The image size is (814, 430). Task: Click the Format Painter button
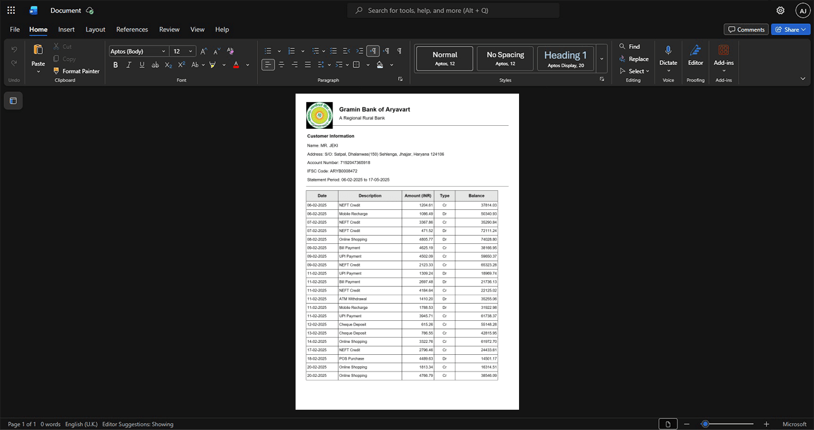pos(76,71)
